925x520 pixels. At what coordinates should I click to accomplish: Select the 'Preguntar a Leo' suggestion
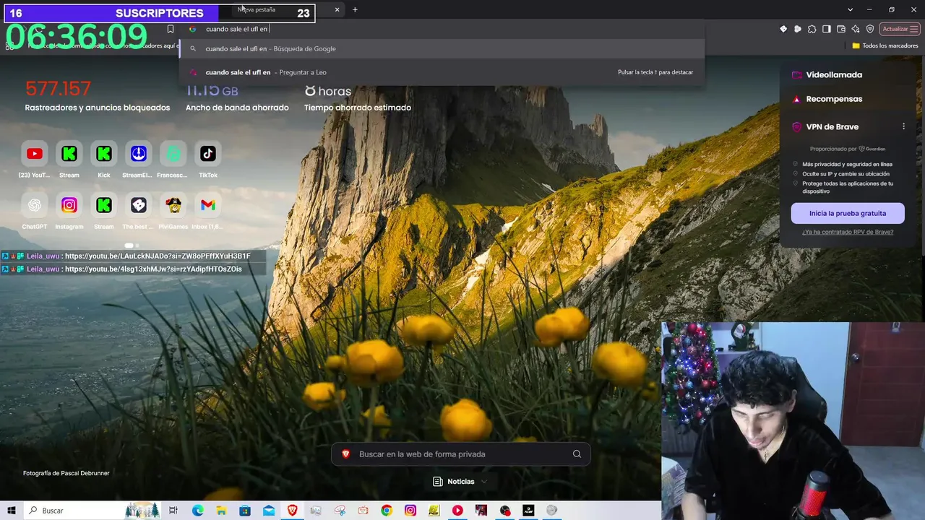442,72
